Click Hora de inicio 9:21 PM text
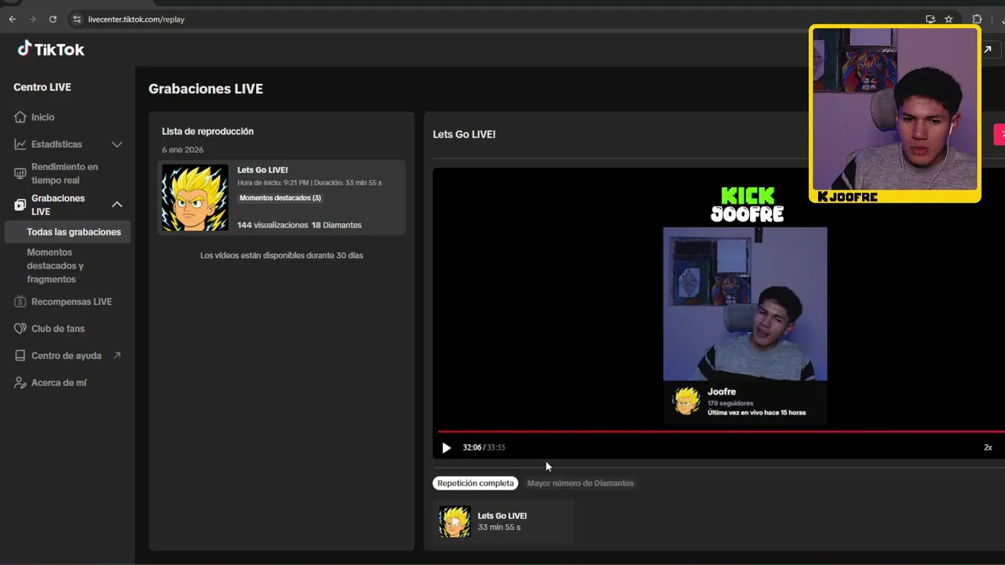The image size is (1005, 565). coord(273,183)
